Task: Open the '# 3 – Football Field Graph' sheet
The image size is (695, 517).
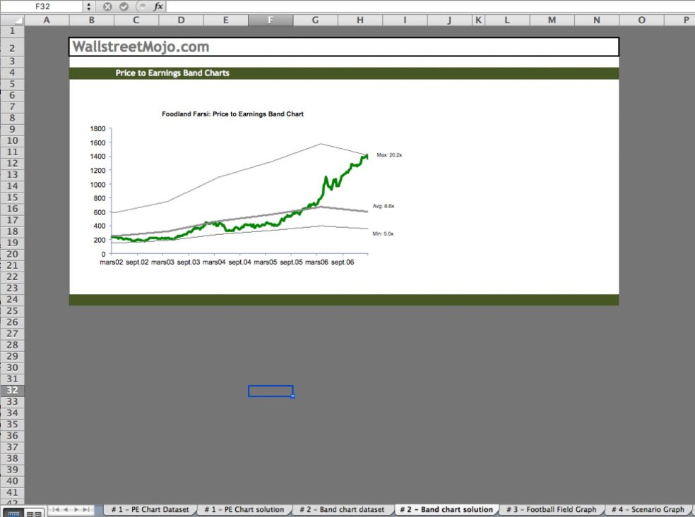Action: point(552,509)
